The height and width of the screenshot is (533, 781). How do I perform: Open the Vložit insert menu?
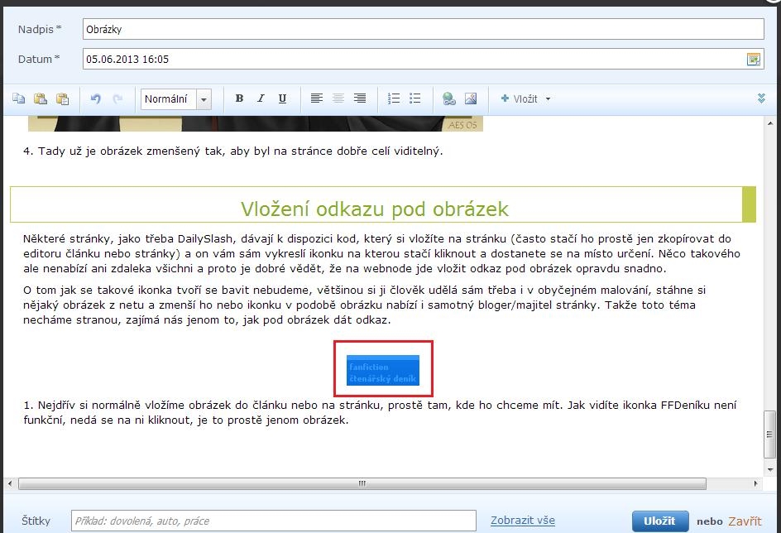point(525,98)
